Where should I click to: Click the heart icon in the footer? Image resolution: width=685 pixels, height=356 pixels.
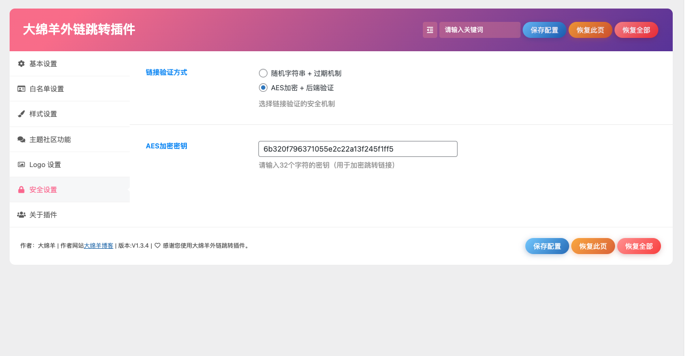coord(158,246)
